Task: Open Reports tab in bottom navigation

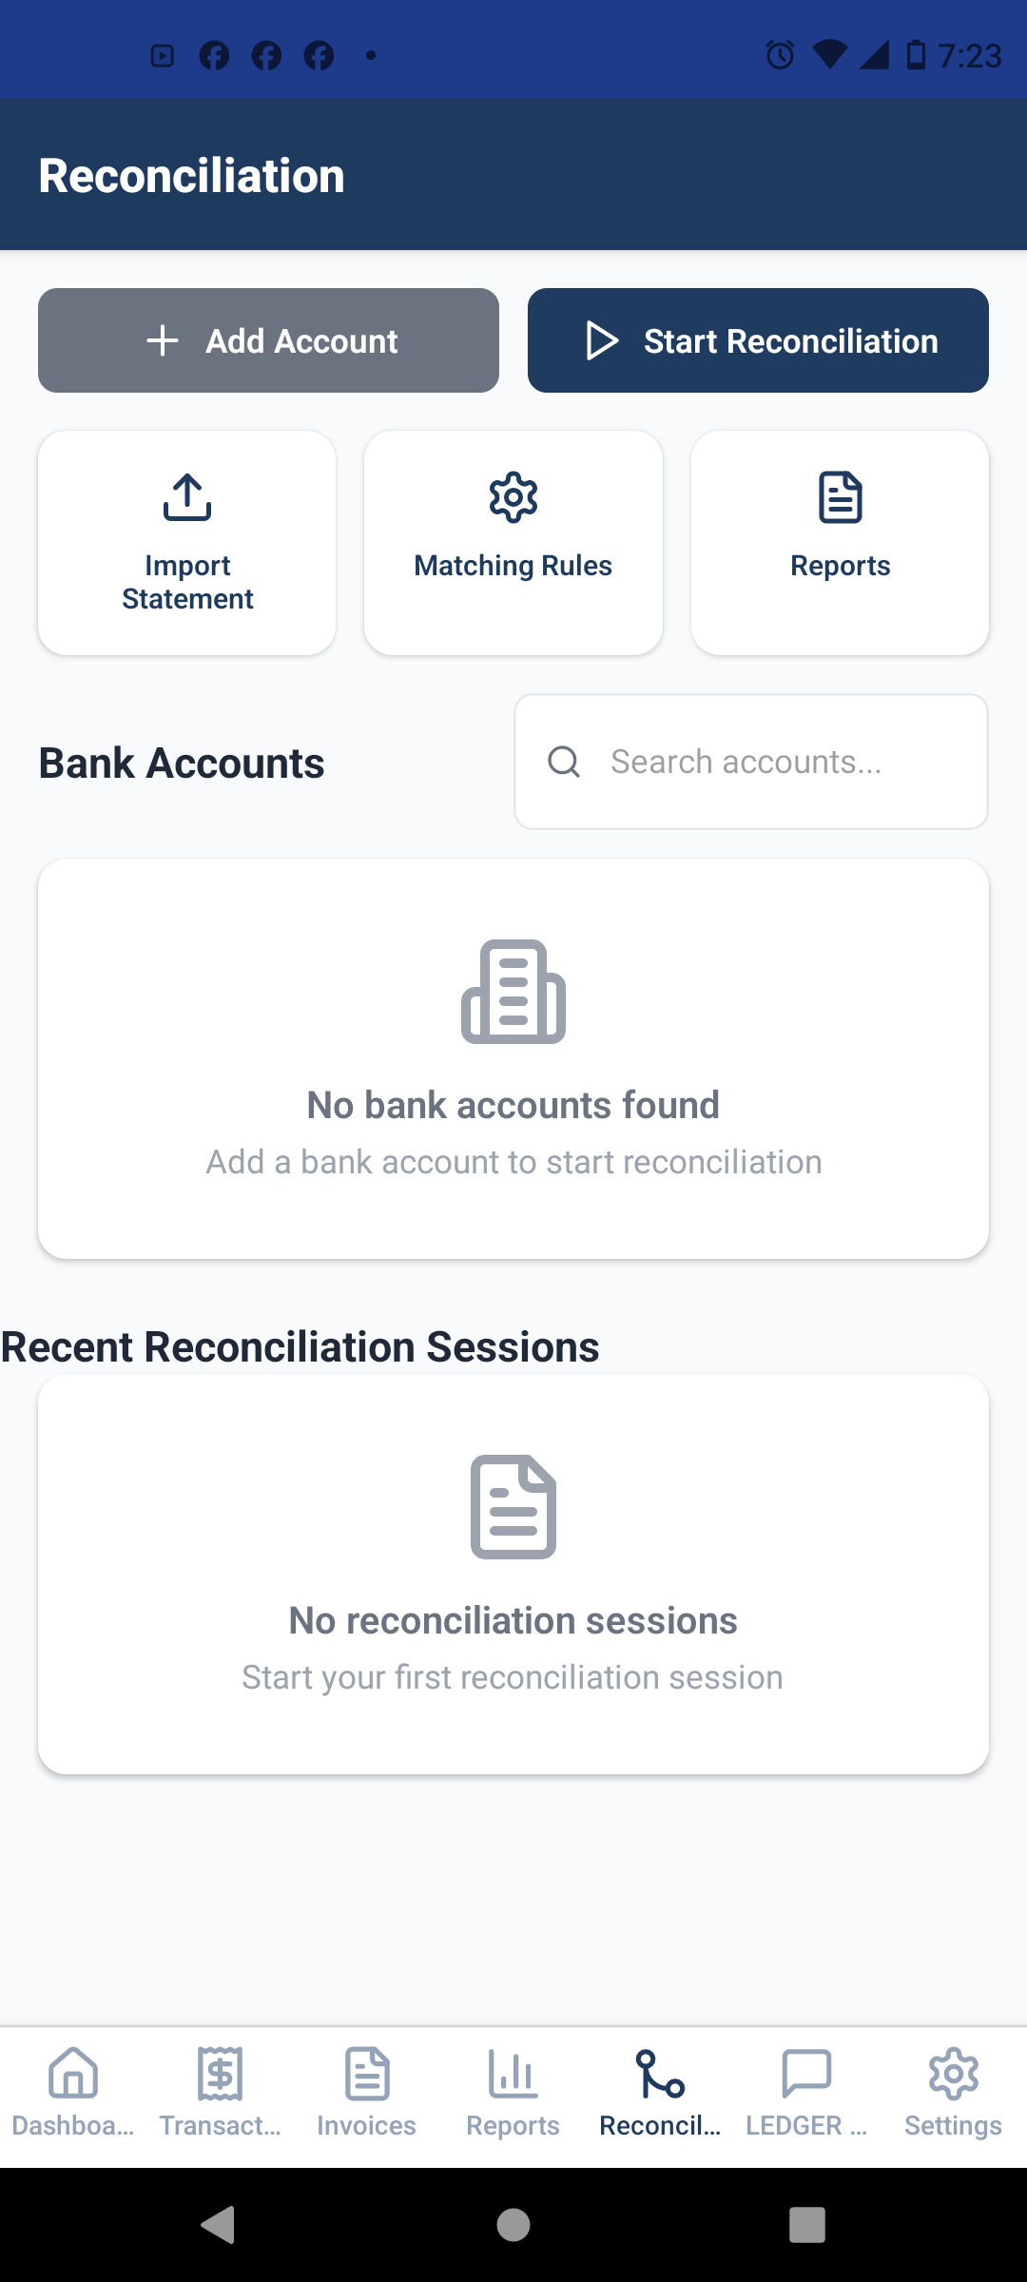Action: tap(513, 2092)
